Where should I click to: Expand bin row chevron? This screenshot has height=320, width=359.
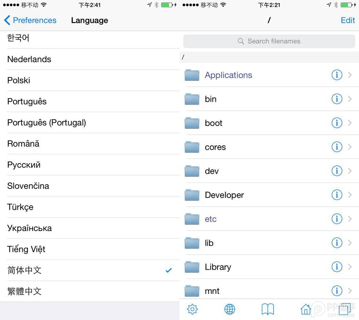(350, 99)
